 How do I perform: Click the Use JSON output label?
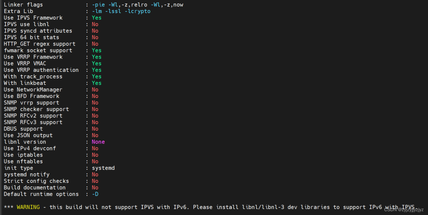28,135
